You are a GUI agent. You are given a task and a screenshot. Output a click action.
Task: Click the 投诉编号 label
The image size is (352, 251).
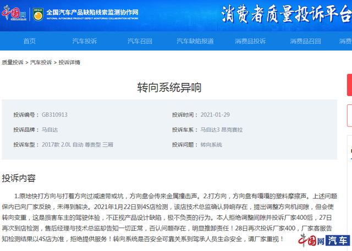point(26,115)
